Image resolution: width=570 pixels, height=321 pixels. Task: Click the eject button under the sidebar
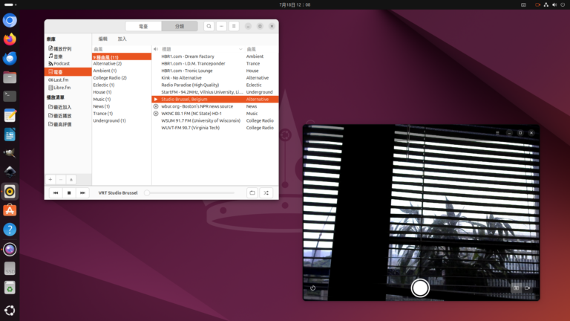(71, 179)
